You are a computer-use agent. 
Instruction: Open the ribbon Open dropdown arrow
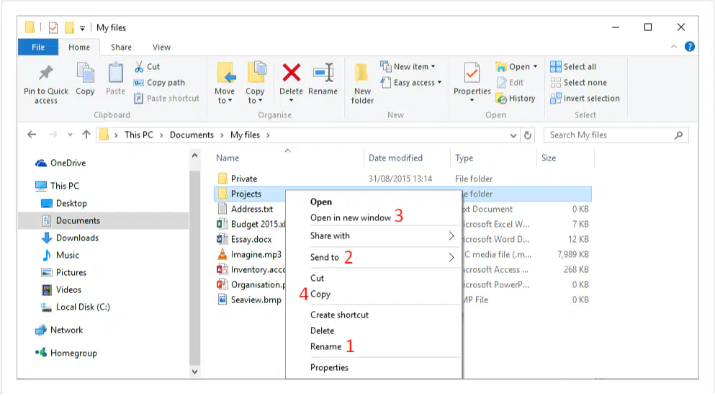(x=535, y=67)
